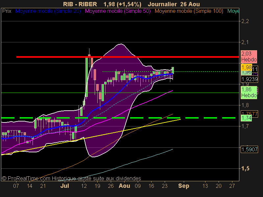Click the 1,7577 orange price tag
Screen dimensions: 263x197
[249, 114]
